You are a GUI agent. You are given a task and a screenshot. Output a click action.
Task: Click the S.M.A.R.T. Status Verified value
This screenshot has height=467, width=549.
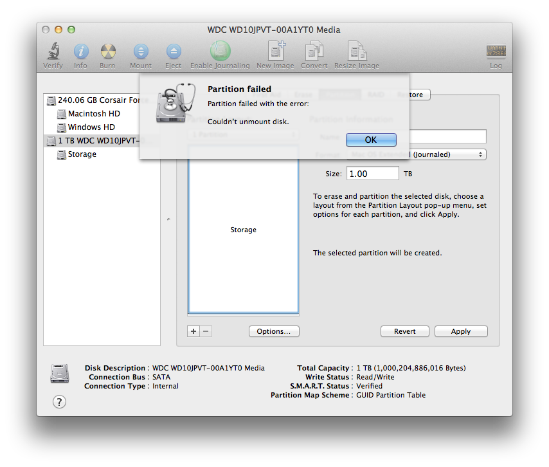[370, 386]
